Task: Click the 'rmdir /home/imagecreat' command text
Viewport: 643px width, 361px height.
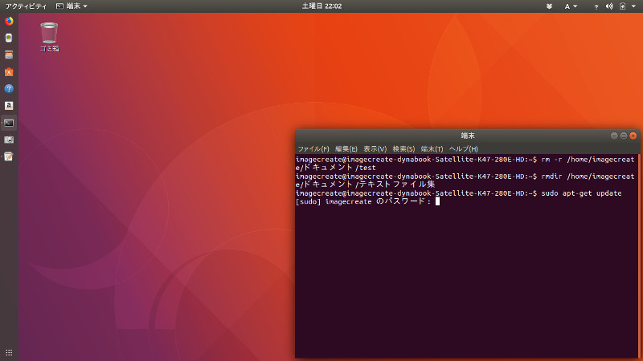Action: (588, 176)
